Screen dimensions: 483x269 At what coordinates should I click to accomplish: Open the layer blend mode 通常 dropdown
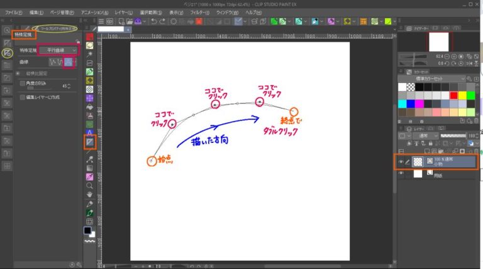(418, 135)
